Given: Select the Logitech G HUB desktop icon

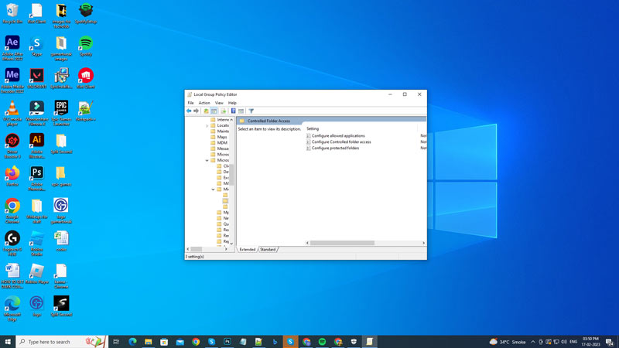Looking at the screenshot, I should [12, 244].
